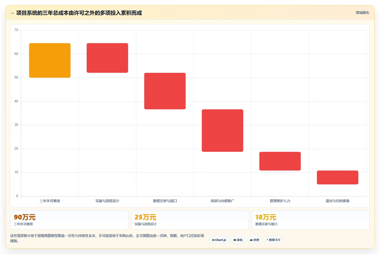
Task: Click the y-axis tick label 70
Action: click(x=16, y=30)
